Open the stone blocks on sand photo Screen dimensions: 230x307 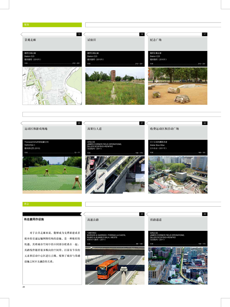pos(178,86)
